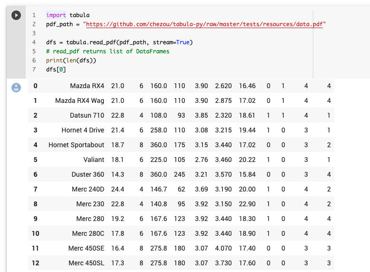Select the 'Merc 450SL' cell
This screenshot has width=370, height=272.
pyautogui.click(x=86, y=263)
